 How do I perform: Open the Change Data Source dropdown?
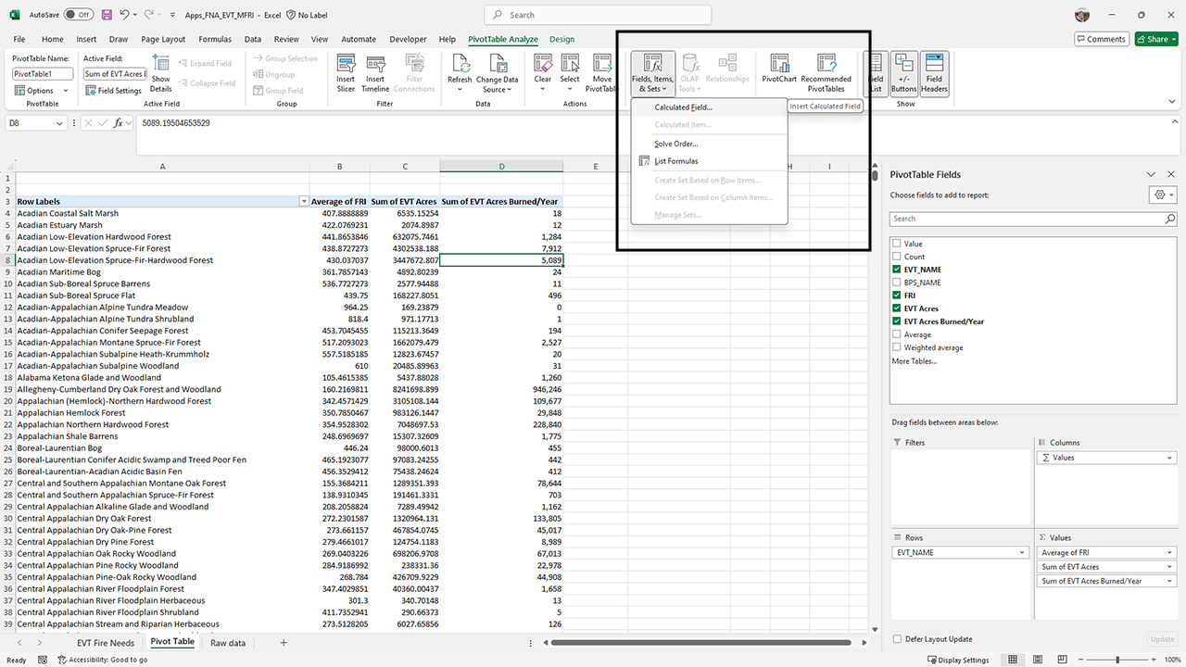(x=497, y=73)
